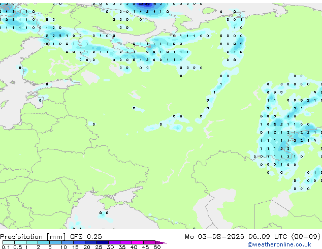Click the legend scale value '35'

tap(122, 247)
